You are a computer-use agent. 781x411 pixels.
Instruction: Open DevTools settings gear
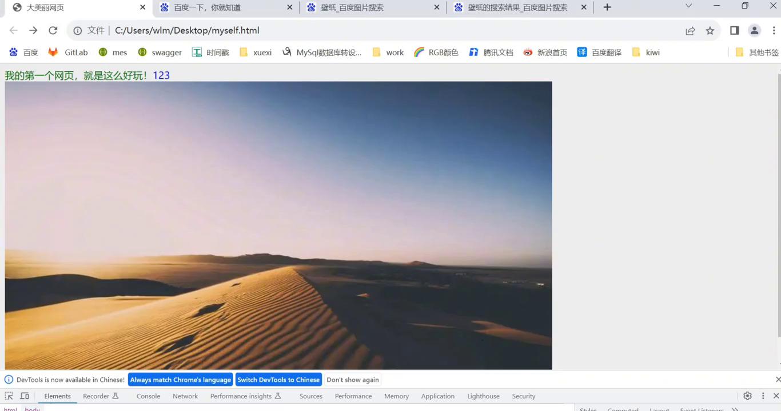point(747,395)
